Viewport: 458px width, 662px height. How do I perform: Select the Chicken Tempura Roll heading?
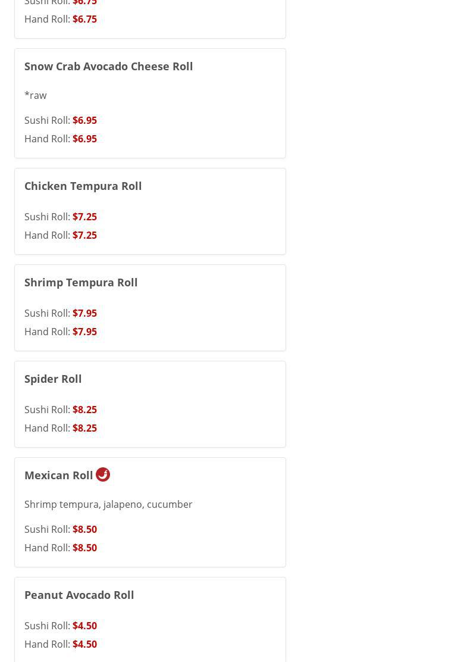pos(83,186)
